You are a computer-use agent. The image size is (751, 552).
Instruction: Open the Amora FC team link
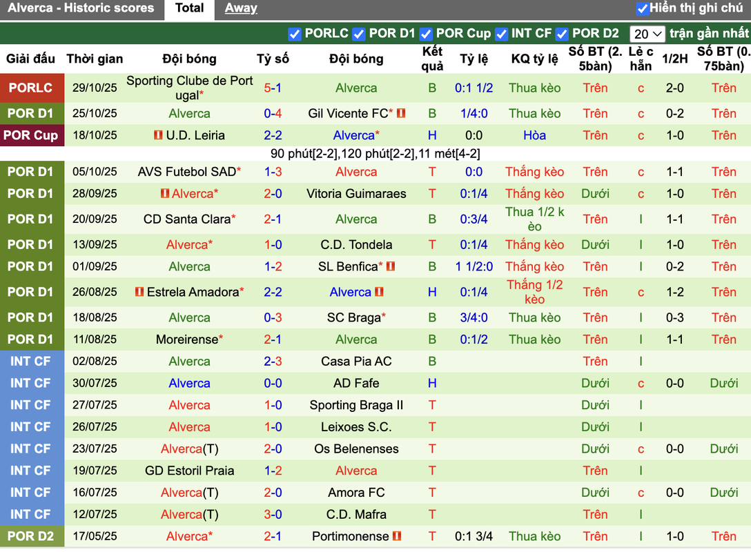click(x=356, y=493)
